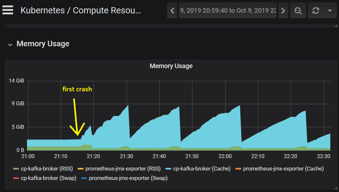
Task: Toggle cp-kafka-broker (Swap) legend entry
Action: (48, 178)
